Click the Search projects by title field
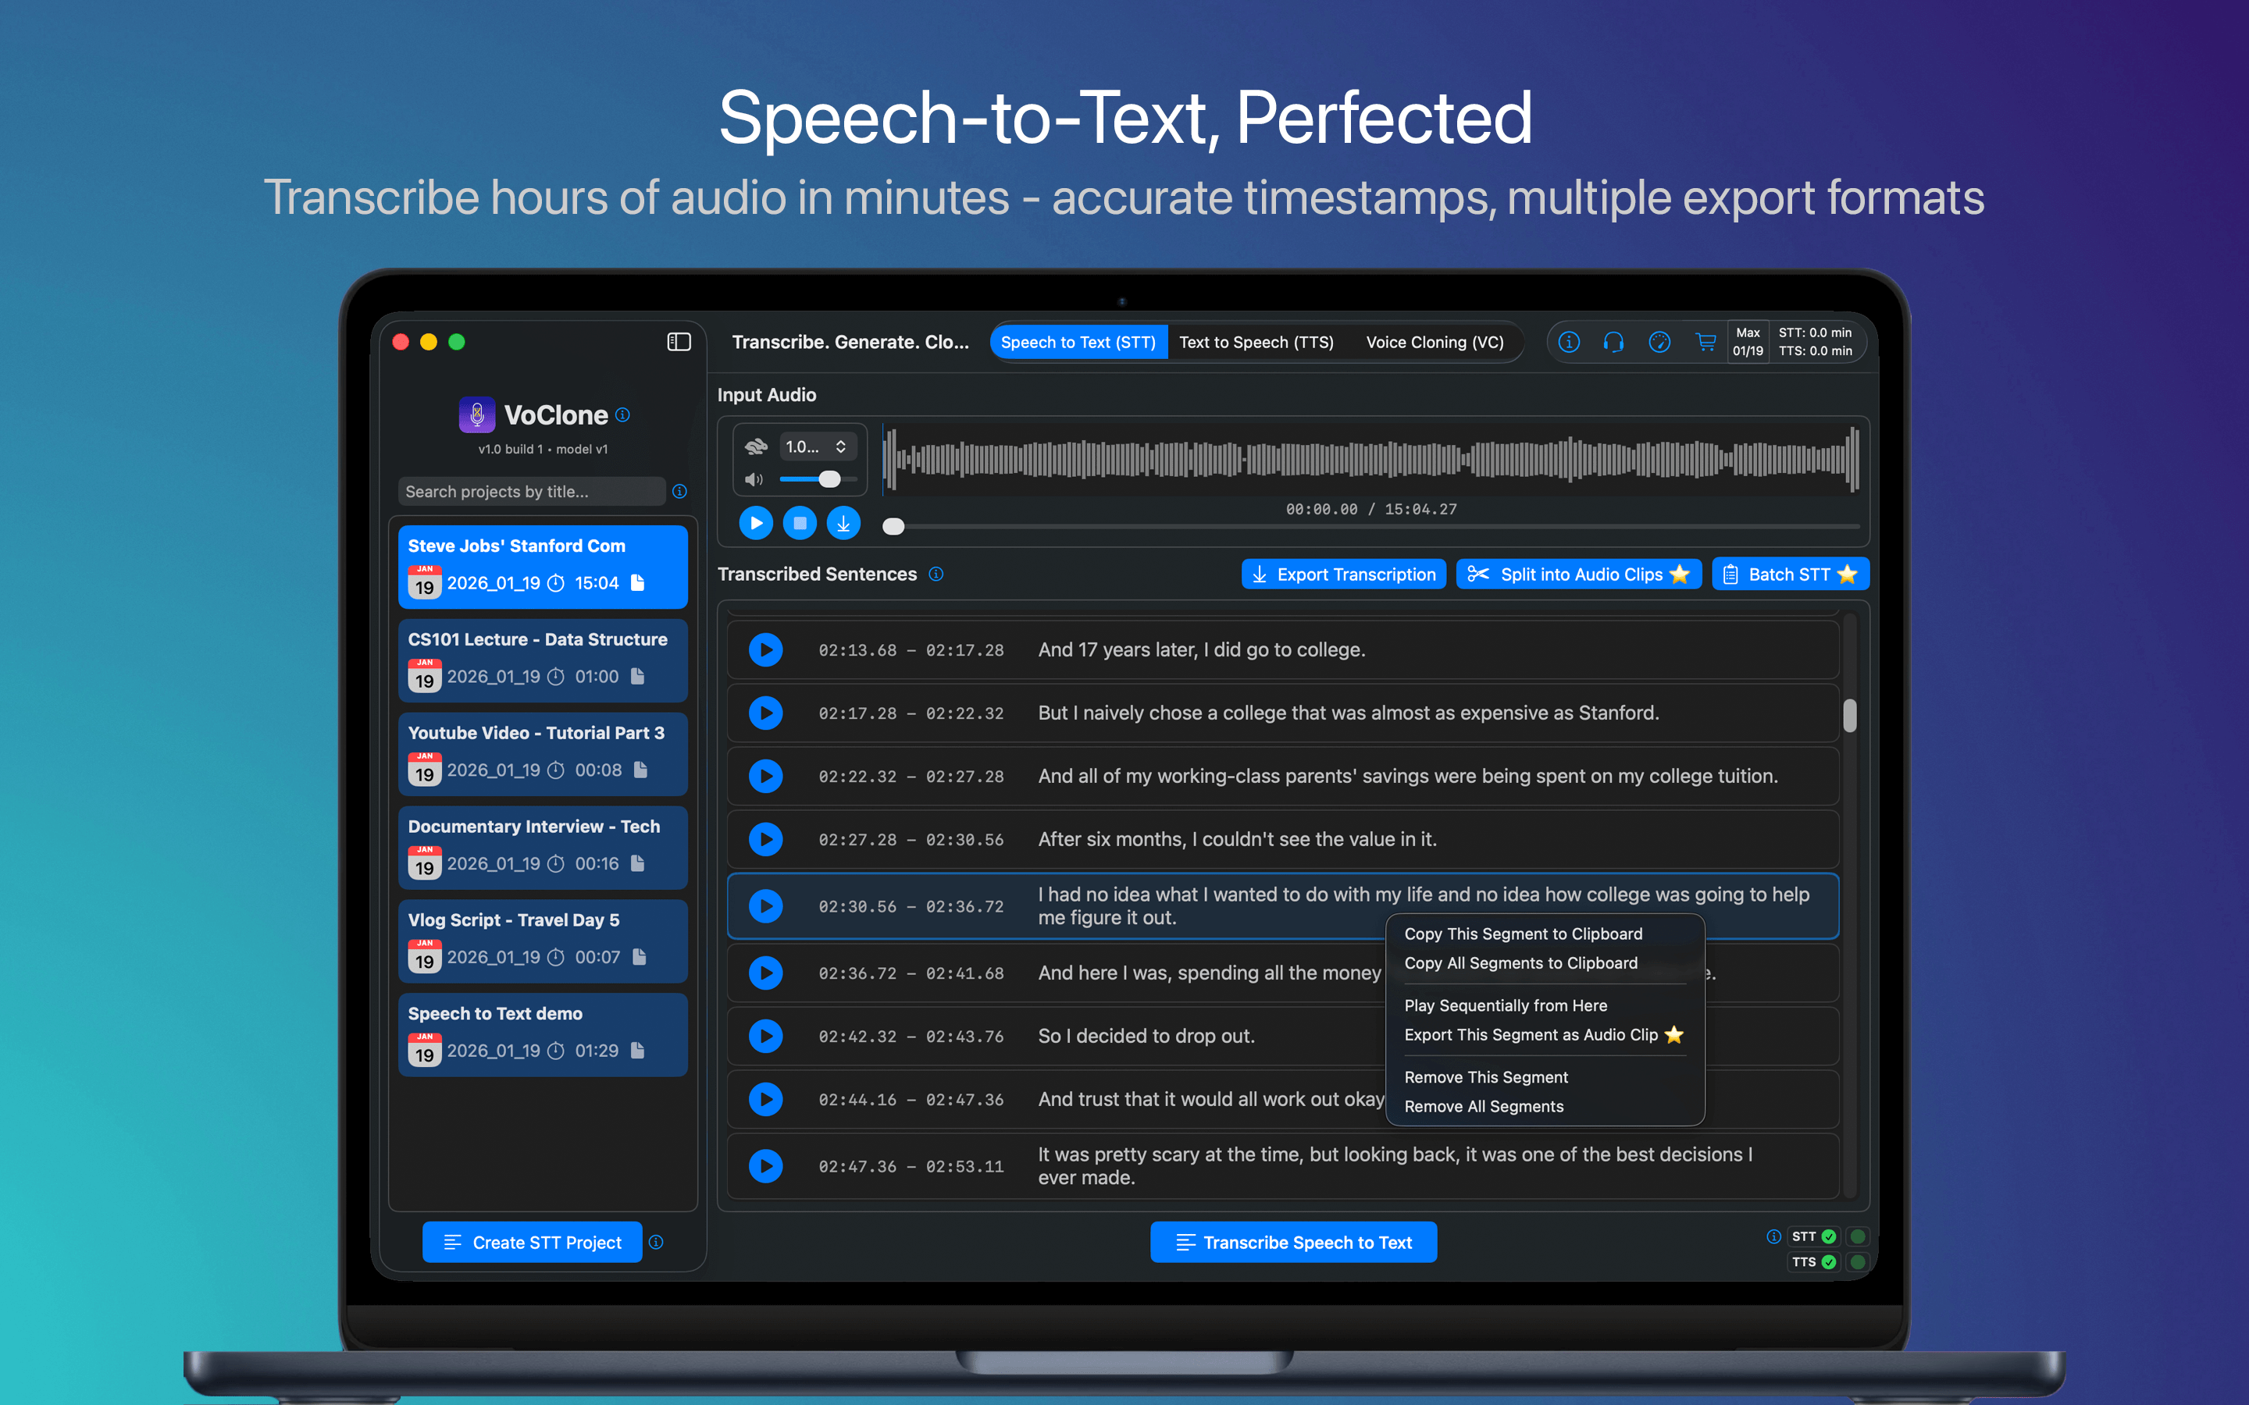This screenshot has width=2249, height=1405. (x=532, y=492)
